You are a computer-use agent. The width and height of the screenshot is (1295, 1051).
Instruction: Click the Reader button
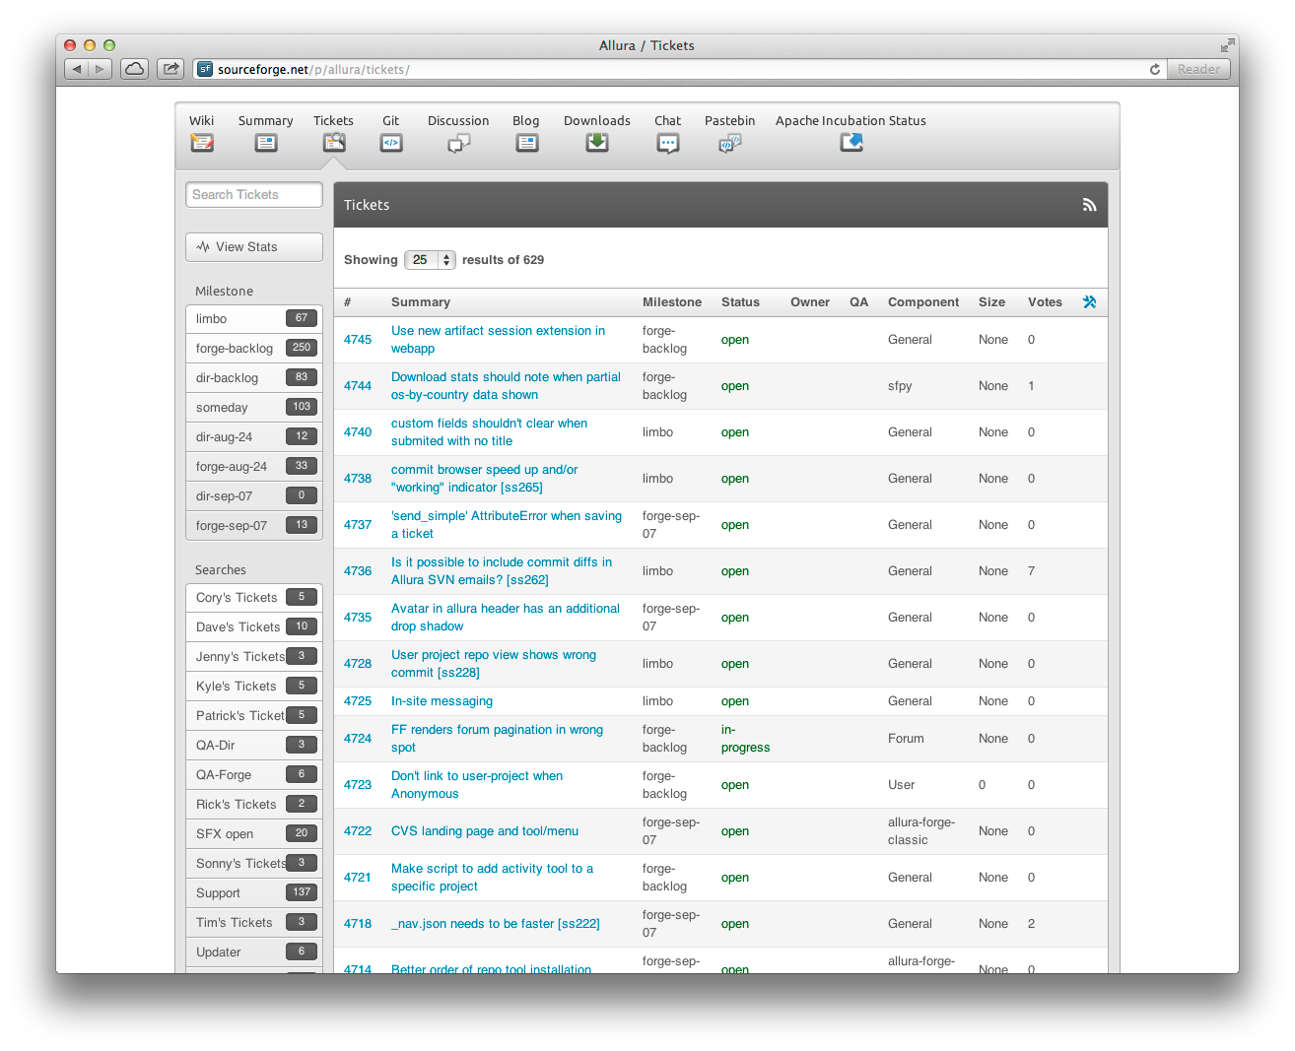click(1198, 69)
